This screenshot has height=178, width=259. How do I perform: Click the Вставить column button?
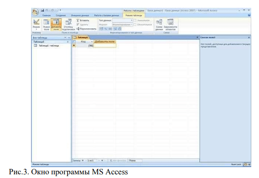click(83, 21)
